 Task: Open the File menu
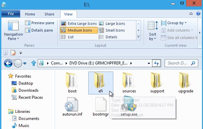point(11,14)
